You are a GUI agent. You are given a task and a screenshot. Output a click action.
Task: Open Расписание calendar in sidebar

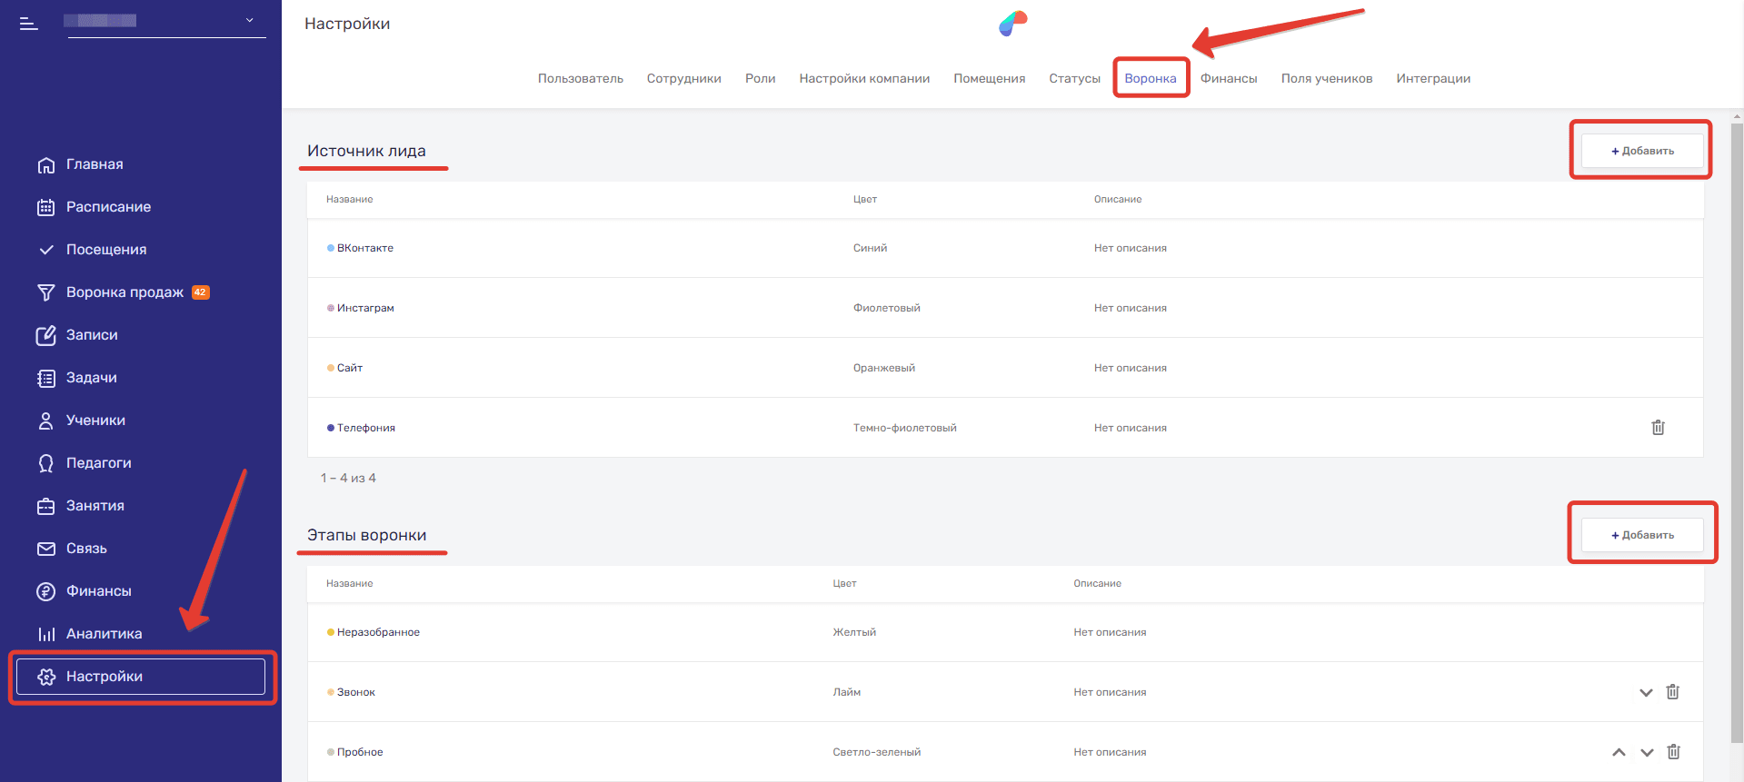(x=108, y=207)
